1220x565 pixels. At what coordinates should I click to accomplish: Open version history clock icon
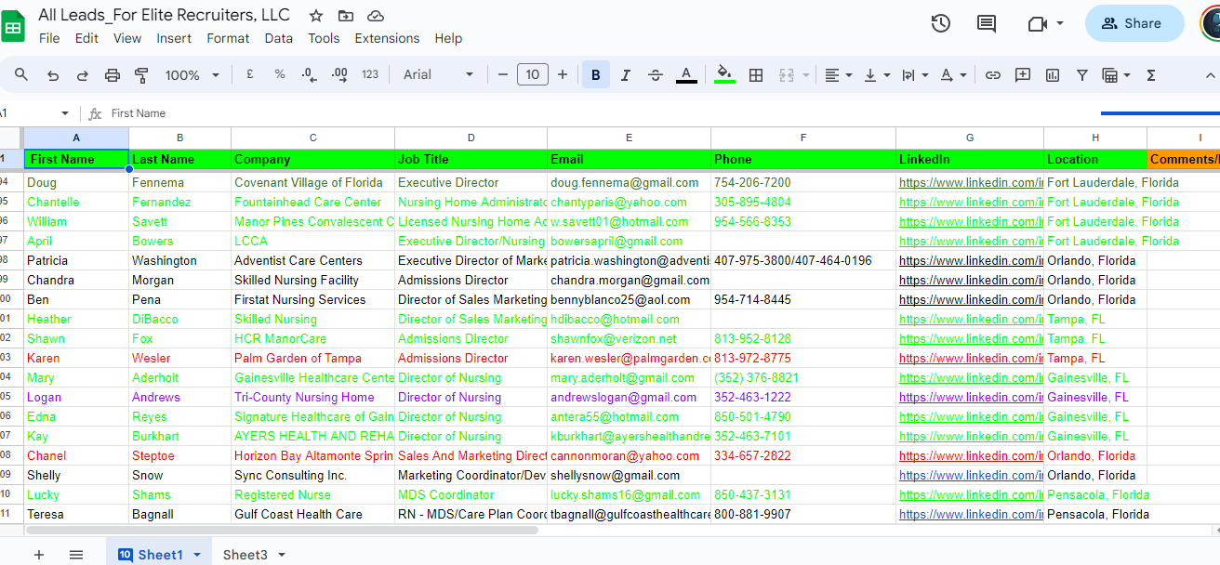pyautogui.click(x=941, y=23)
